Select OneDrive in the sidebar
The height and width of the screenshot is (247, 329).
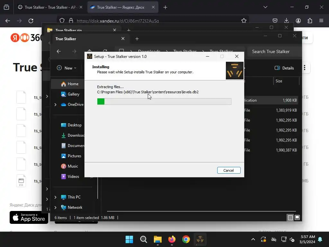[72, 105]
